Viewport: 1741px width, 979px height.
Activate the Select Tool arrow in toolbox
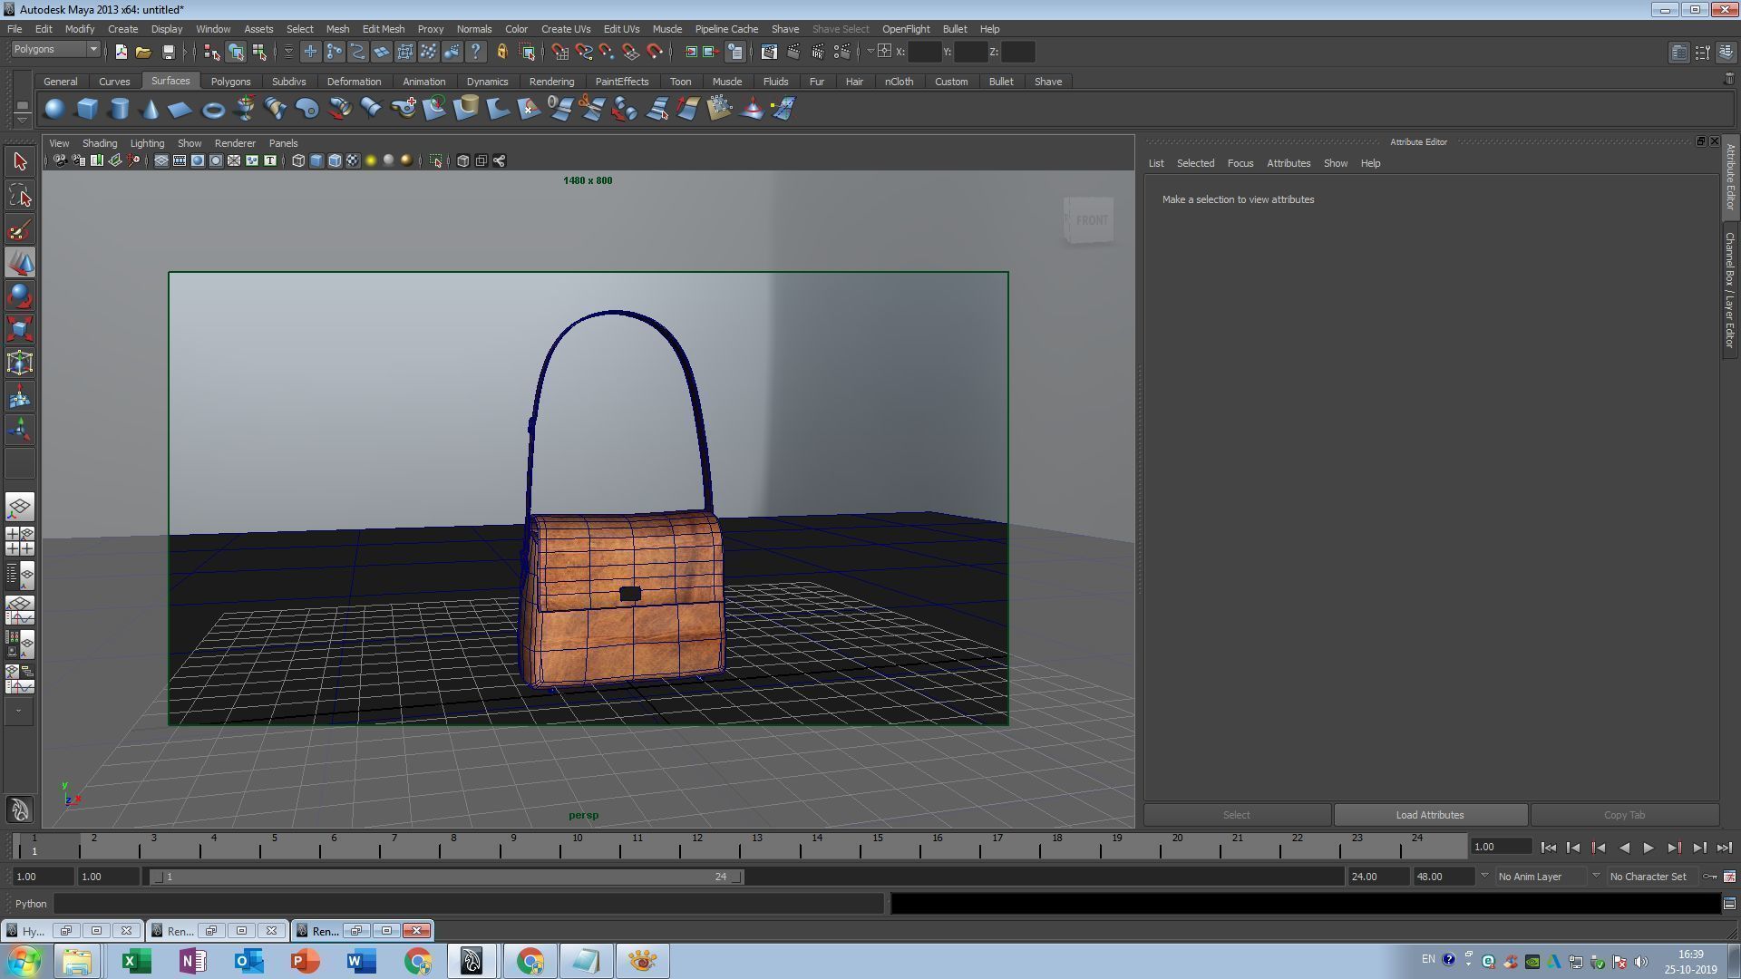tap(20, 161)
